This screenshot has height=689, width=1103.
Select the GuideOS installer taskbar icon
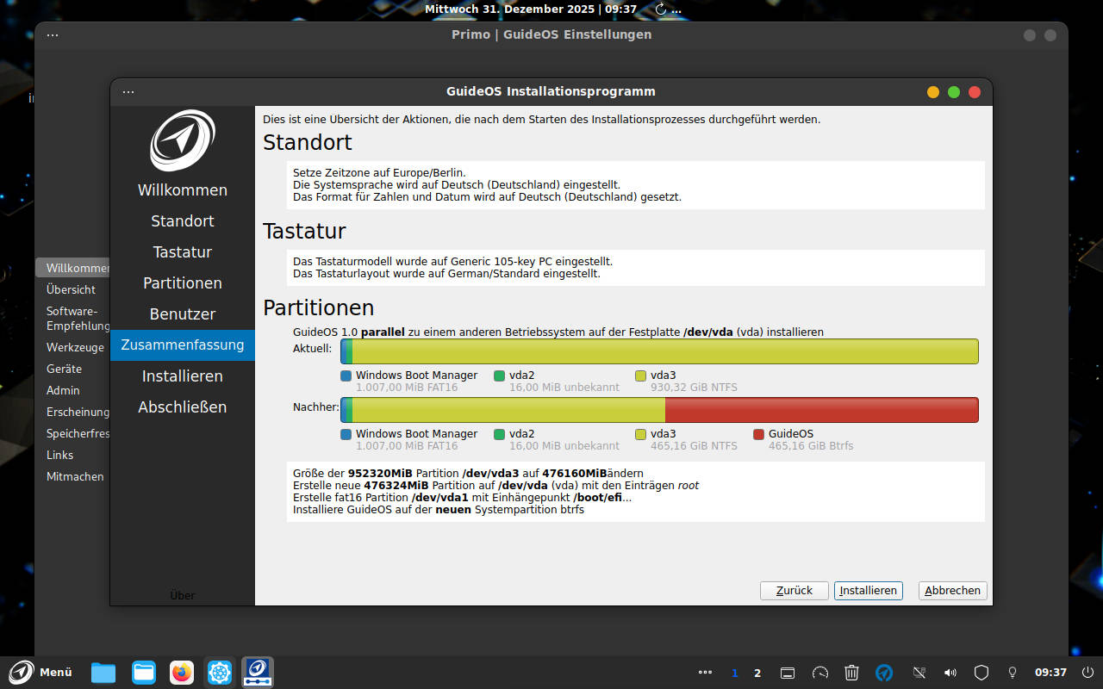(258, 672)
